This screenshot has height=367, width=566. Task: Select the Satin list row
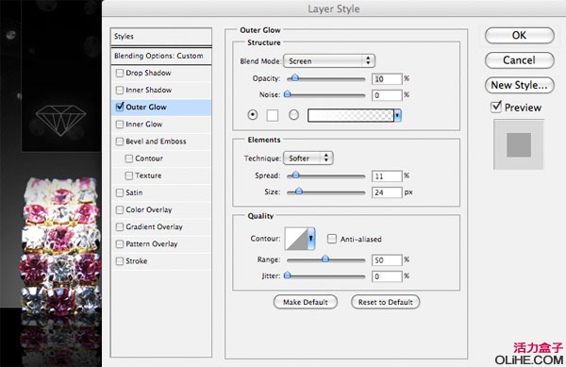pyautogui.click(x=161, y=192)
